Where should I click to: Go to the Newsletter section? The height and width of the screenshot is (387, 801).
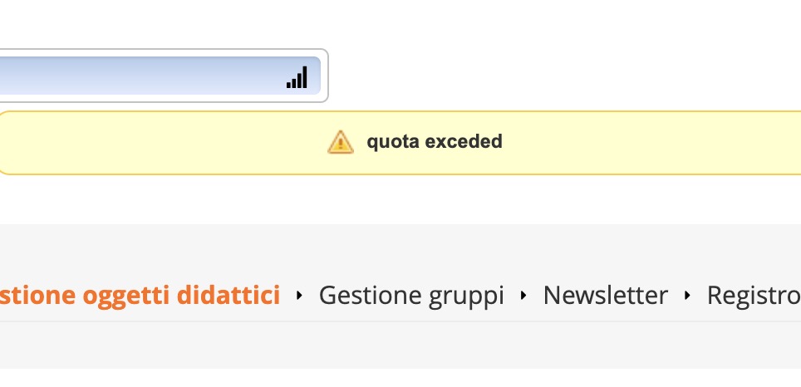click(605, 295)
